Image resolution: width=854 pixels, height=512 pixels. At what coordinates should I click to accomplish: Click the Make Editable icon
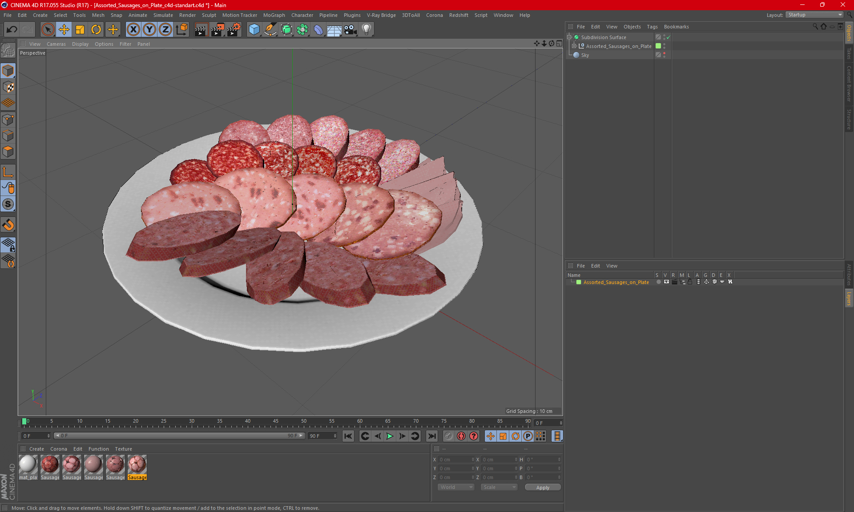[8, 50]
